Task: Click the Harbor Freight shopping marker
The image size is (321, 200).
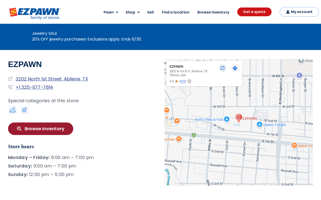Action: point(260,124)
